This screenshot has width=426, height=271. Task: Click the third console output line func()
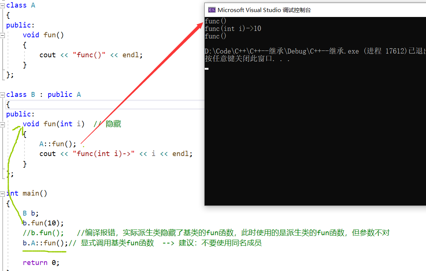pos(215,36)
